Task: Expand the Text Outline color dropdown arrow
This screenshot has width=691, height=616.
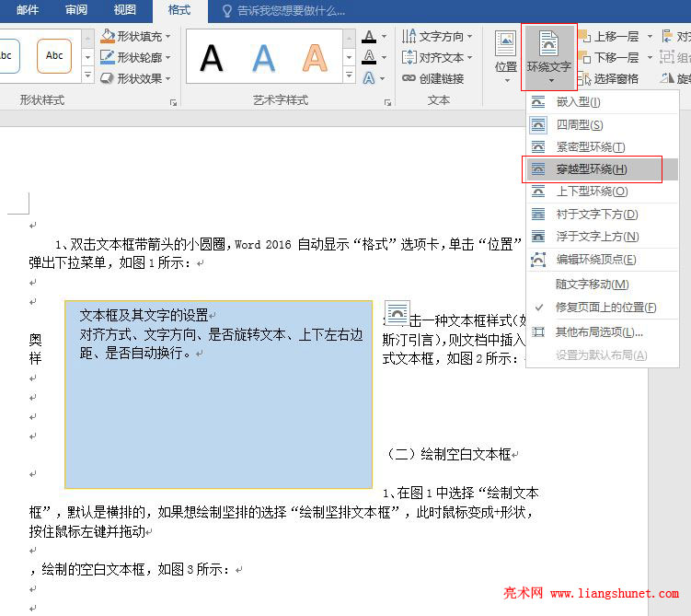Action: point(384,58)
